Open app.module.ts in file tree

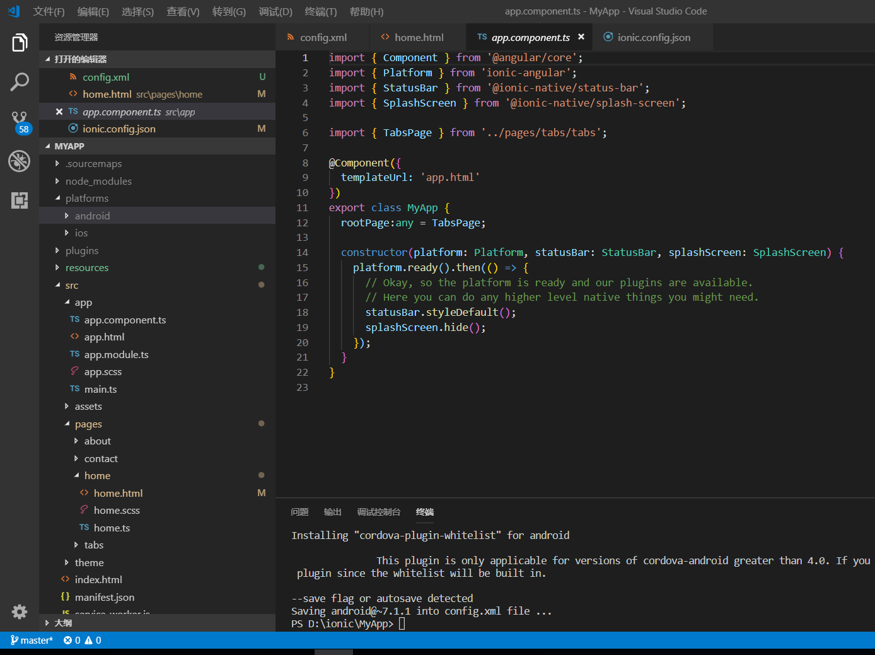116,354
